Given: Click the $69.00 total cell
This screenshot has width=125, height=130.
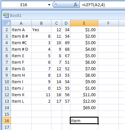Looking at the screenshot, I should coord(84,108).
